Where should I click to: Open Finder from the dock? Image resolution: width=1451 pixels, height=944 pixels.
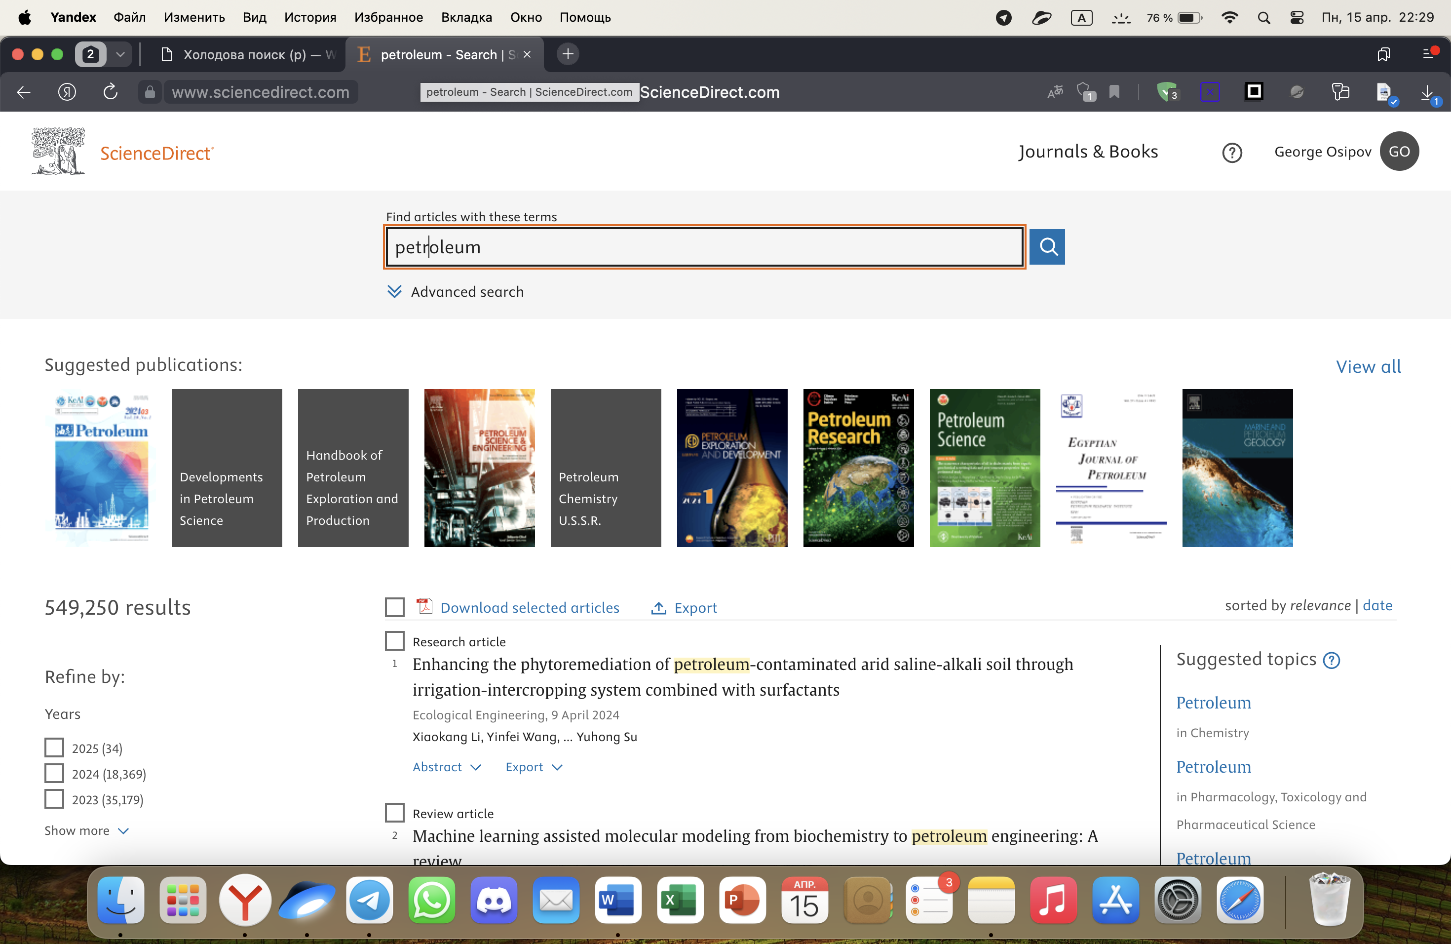(121, 900)
